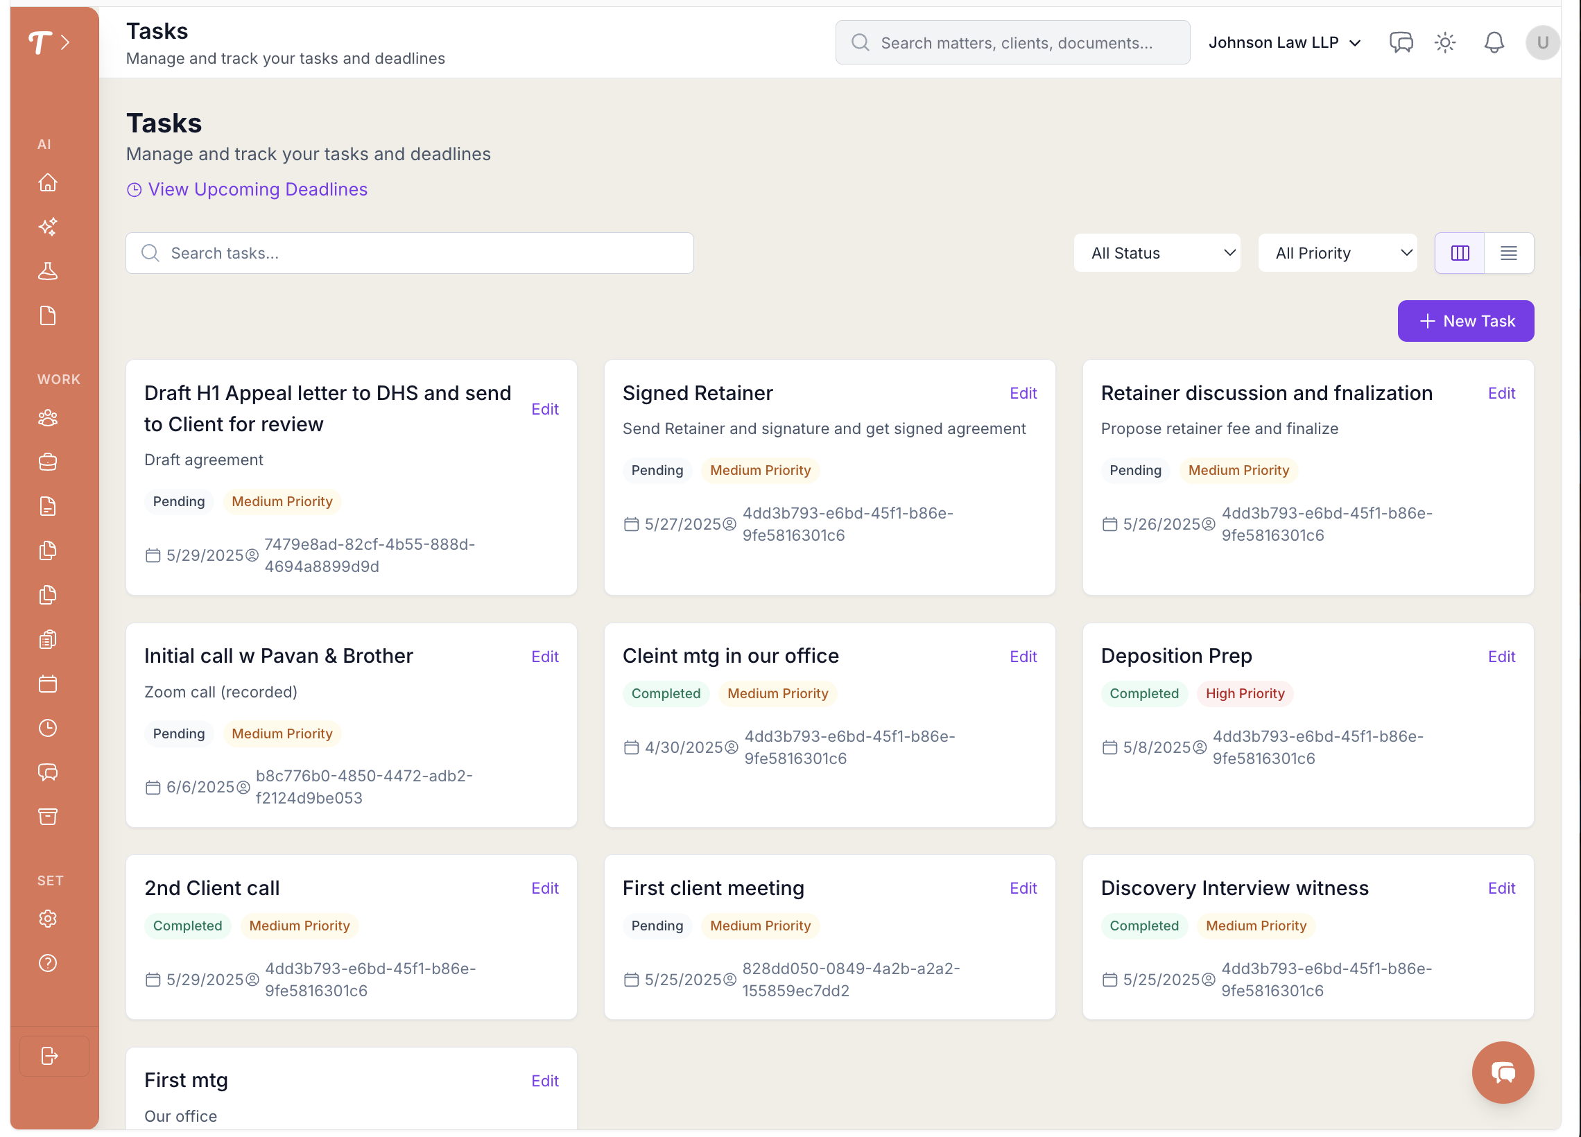Click the AI sparkles icon in sidebar
Viewport: 1581px width, 1137px height.
(x=47, y=227)
